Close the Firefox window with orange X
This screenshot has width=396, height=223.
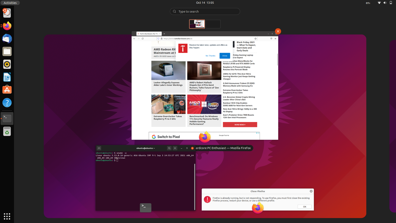click(x=278, y=31)
